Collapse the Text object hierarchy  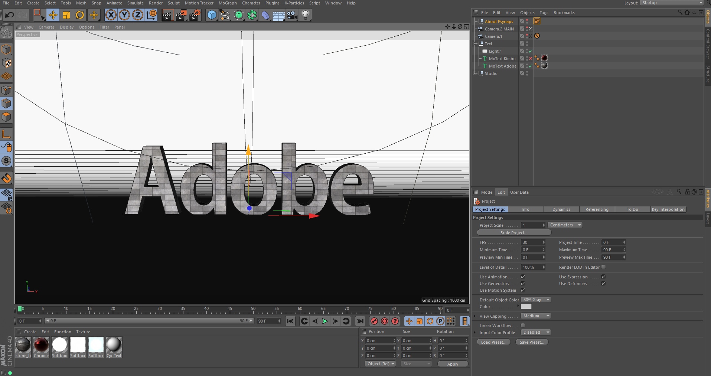(474, 44)
